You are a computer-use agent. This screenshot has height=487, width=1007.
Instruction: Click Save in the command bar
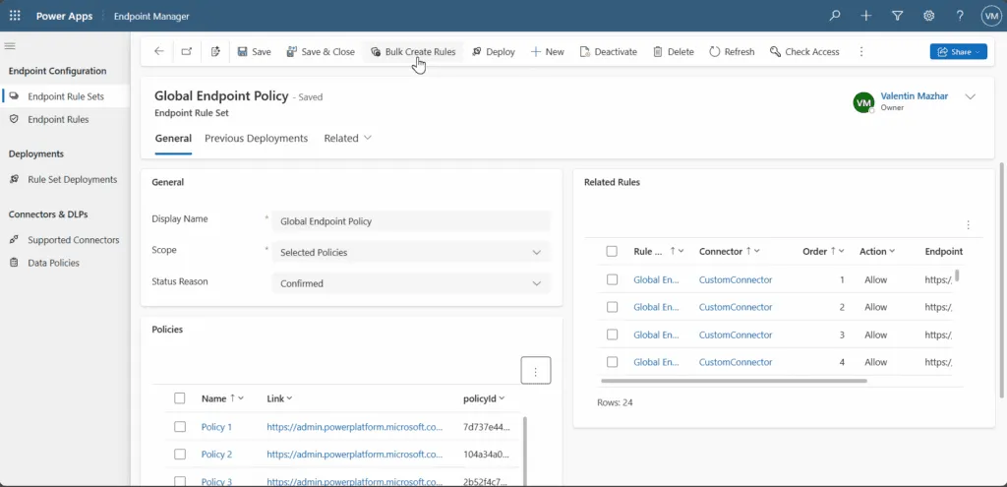coord(255,52)
